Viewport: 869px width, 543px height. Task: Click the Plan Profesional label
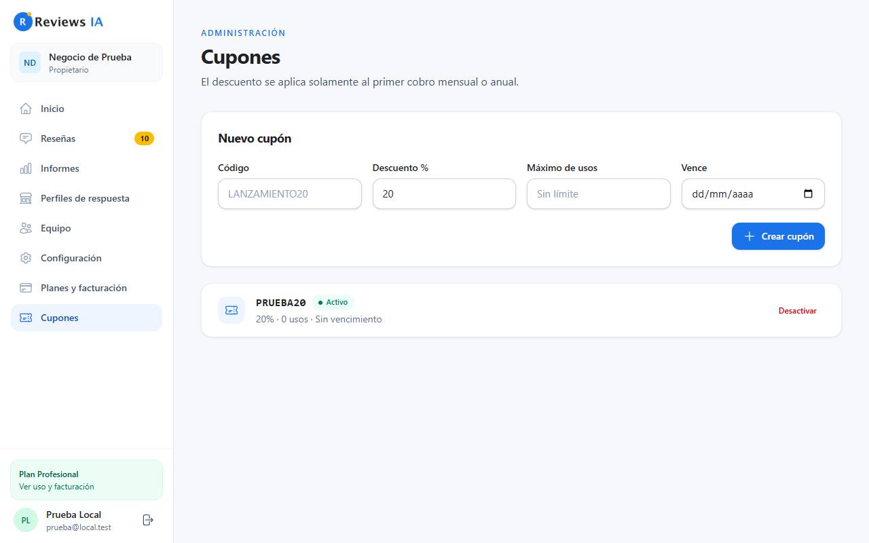(x=49, y=474)
